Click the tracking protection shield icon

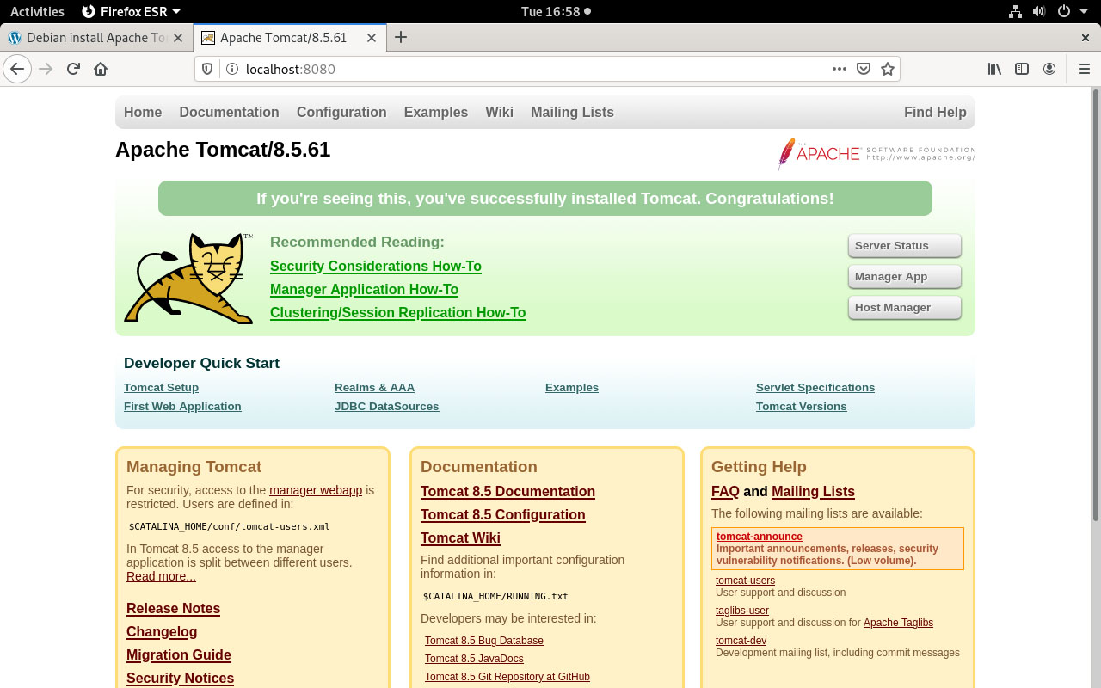(x=206, y=68)
